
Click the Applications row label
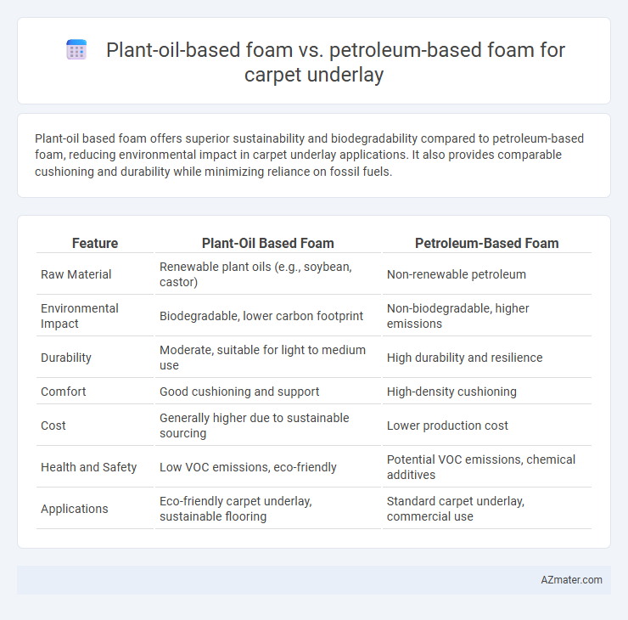click(75, 509)
